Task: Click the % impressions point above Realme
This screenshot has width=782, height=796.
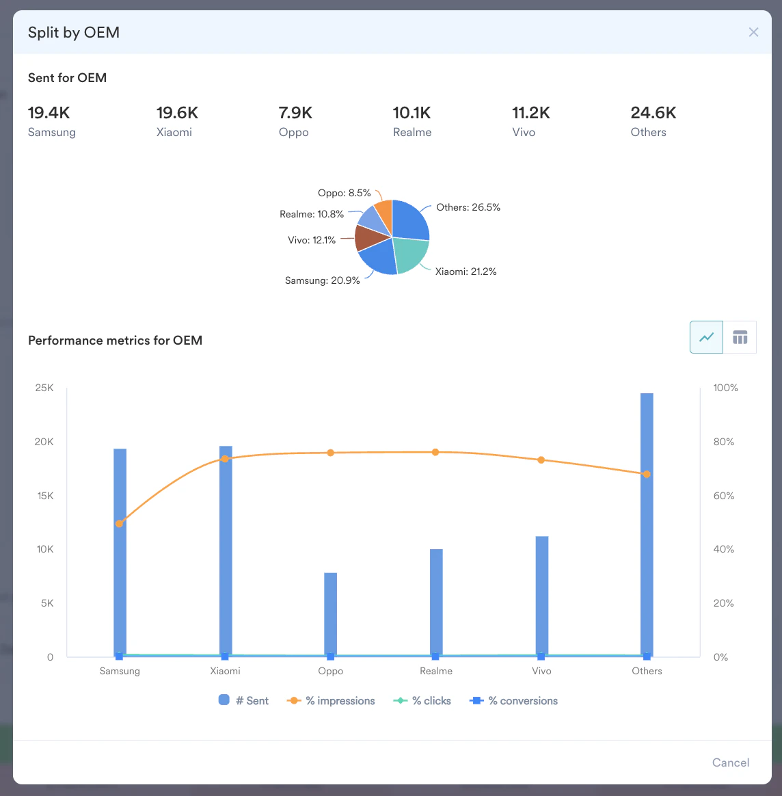Action: click(435, 451)
